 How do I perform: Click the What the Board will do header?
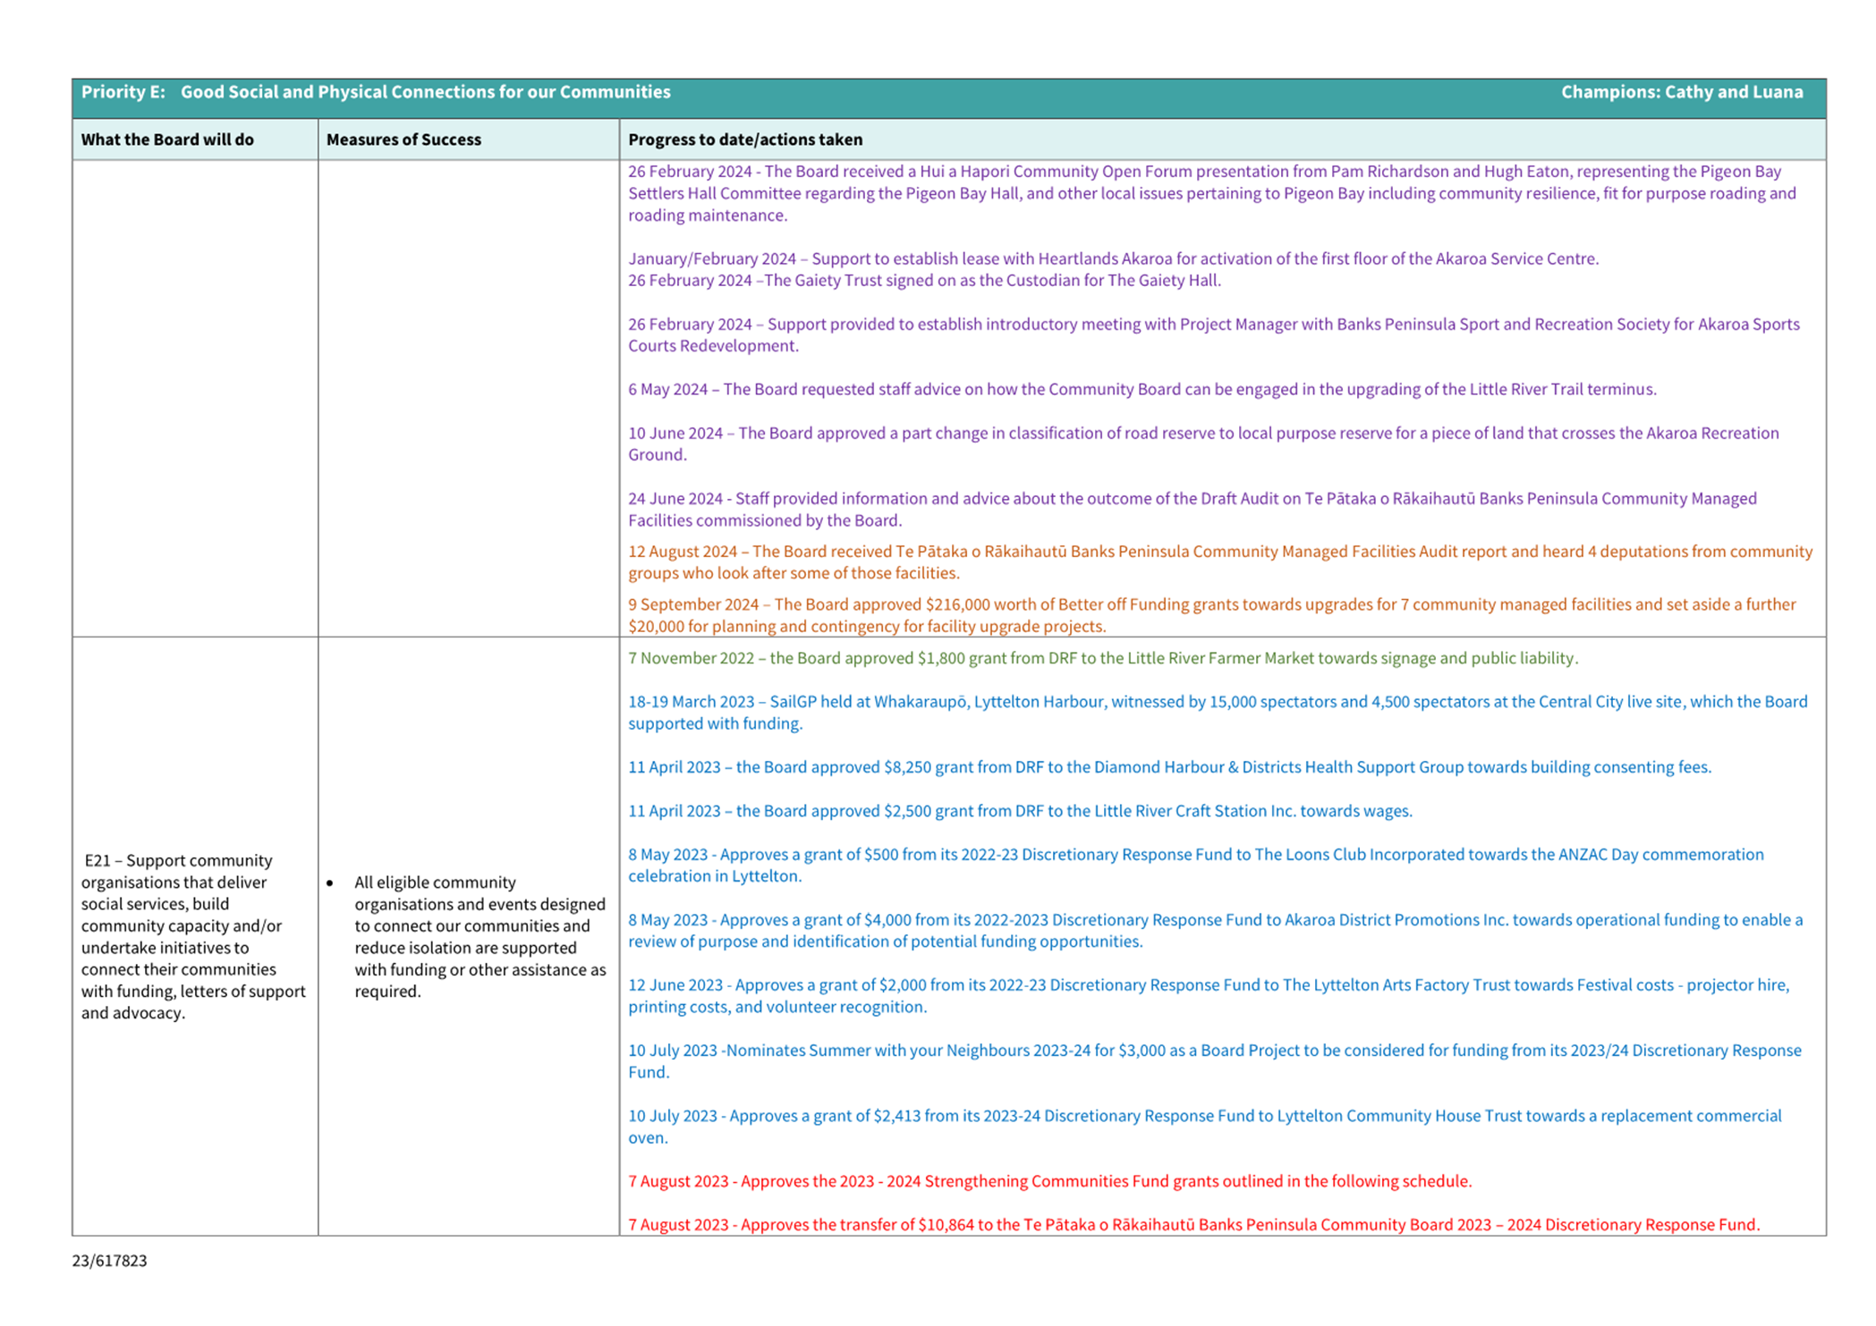pyautogui.click(x=167, y=139)
